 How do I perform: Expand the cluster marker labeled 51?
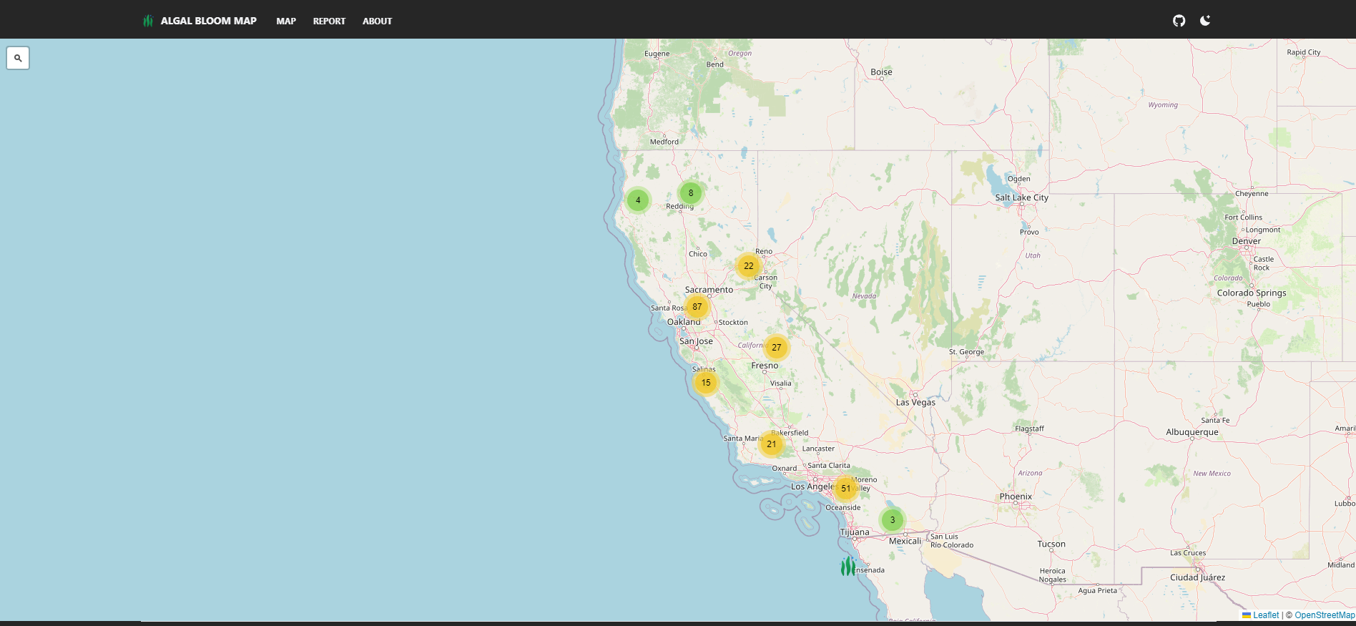pos(846,489)
